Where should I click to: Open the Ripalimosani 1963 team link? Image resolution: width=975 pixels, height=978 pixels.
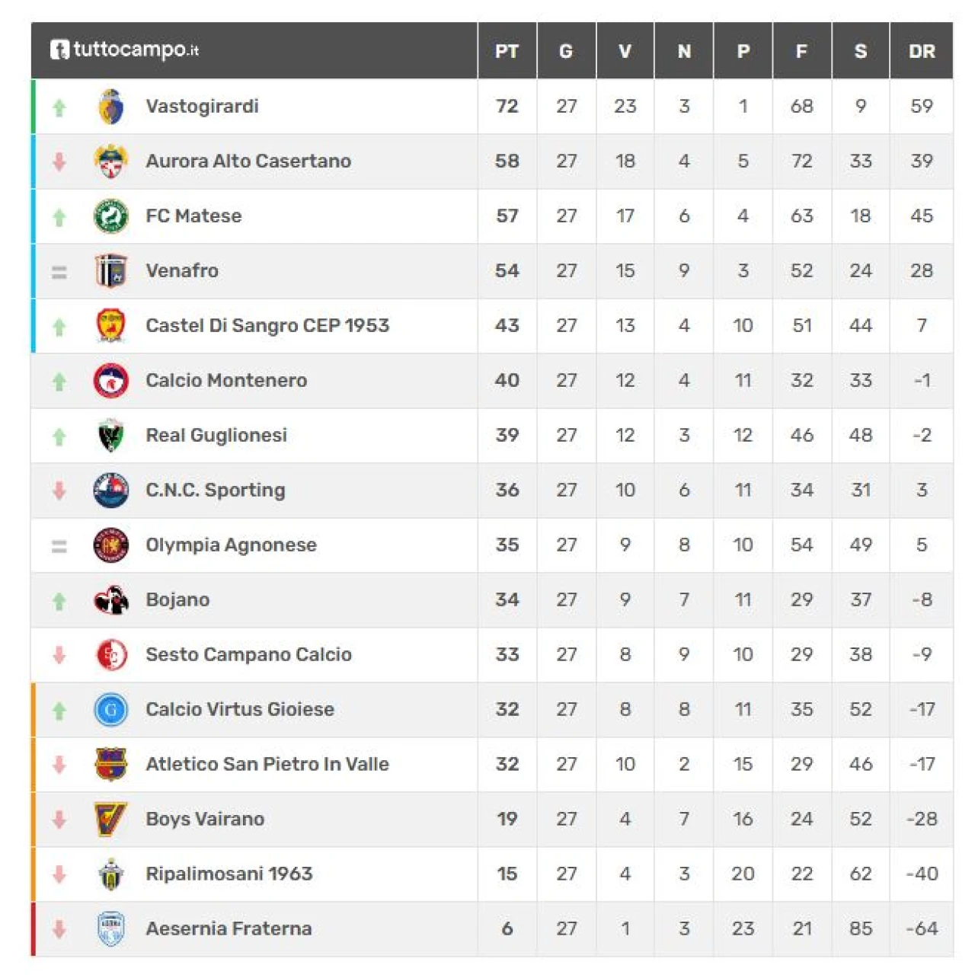(229, 874)
